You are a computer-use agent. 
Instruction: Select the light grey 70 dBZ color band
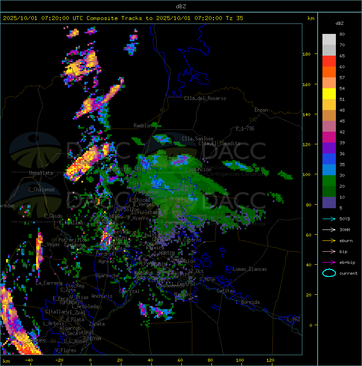coord(329,40)
